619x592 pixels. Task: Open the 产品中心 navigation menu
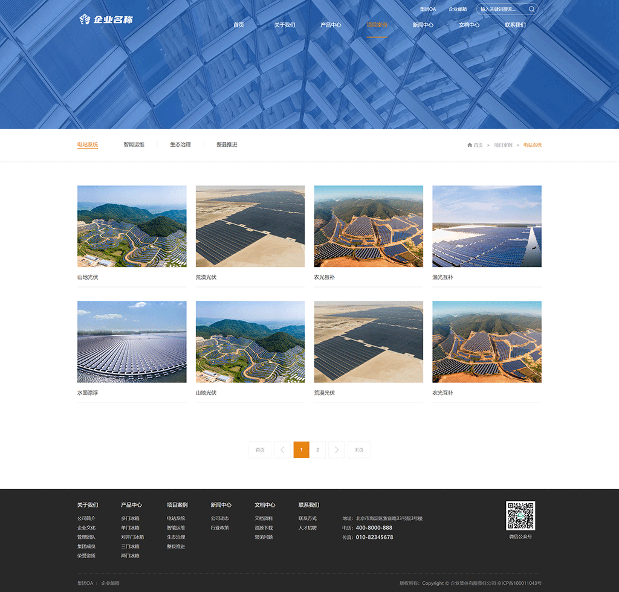coord(331,25)
